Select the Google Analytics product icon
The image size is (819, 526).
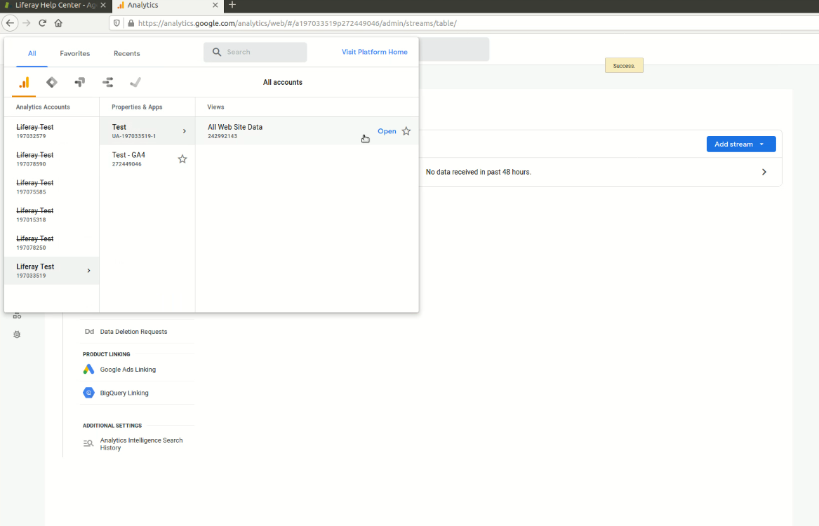pos(24,83)
